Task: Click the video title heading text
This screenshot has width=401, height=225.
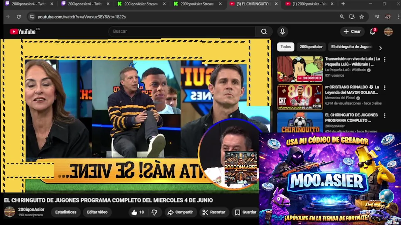Action: pos(108,200)
